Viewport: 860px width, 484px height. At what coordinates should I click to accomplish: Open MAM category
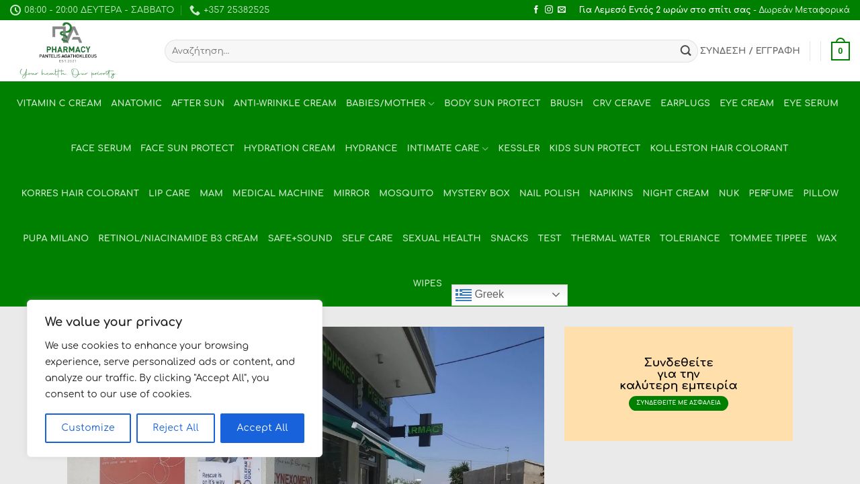211,194
